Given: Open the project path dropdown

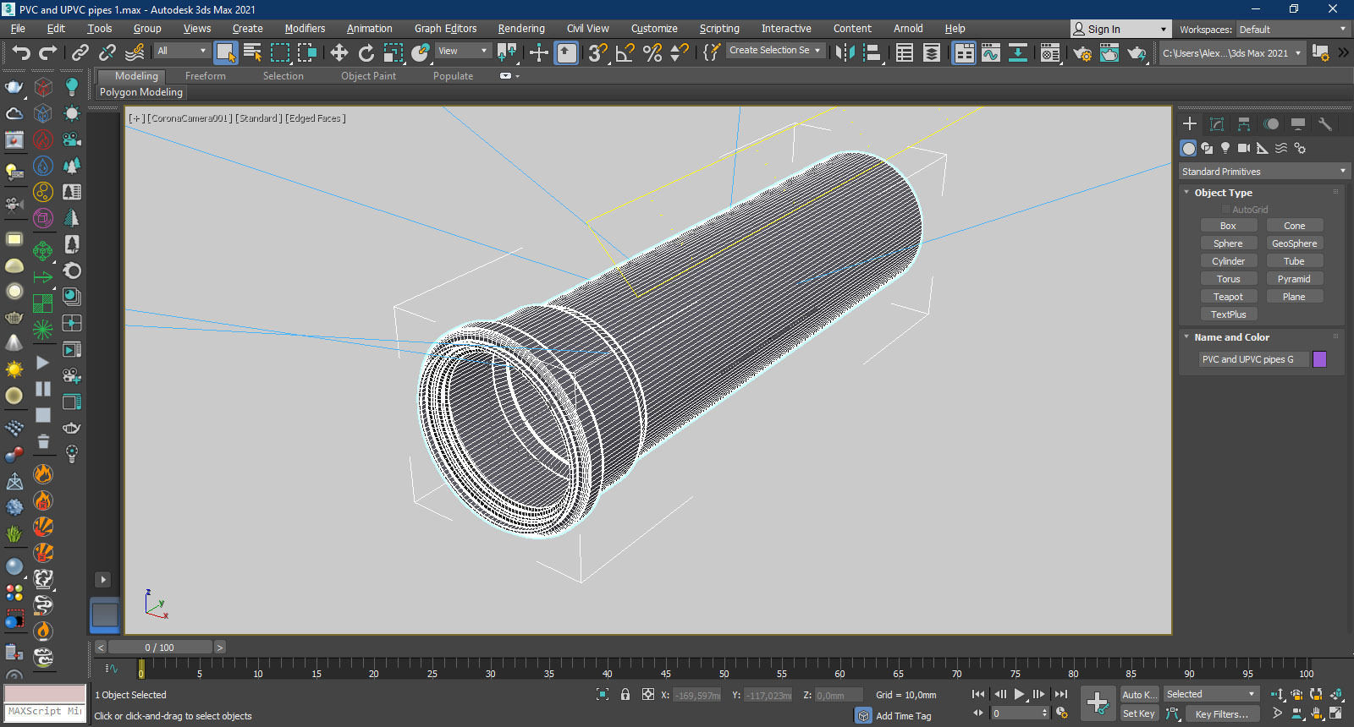Looking at the screenshot, I should (1231, 53).
